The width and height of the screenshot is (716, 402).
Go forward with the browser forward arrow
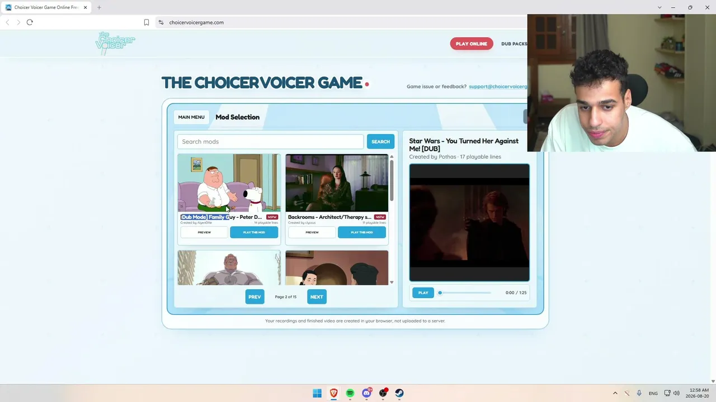click(18, 22)
